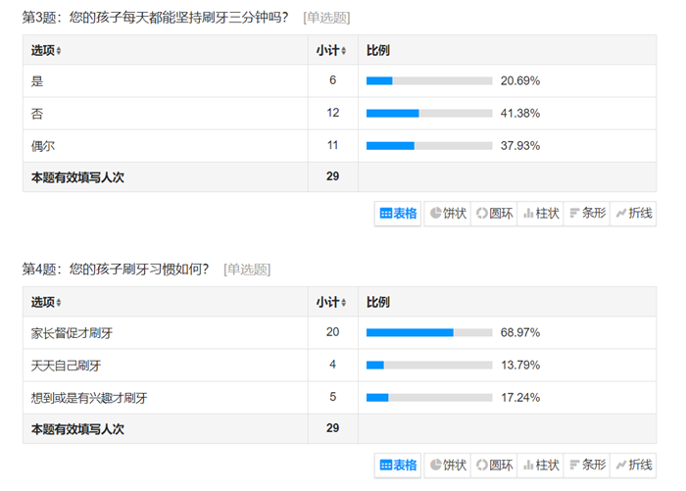Switch question 3 to 饼状 pie chart
The width and height of the screenshot is (686, 491).
[x=448, y=214]
